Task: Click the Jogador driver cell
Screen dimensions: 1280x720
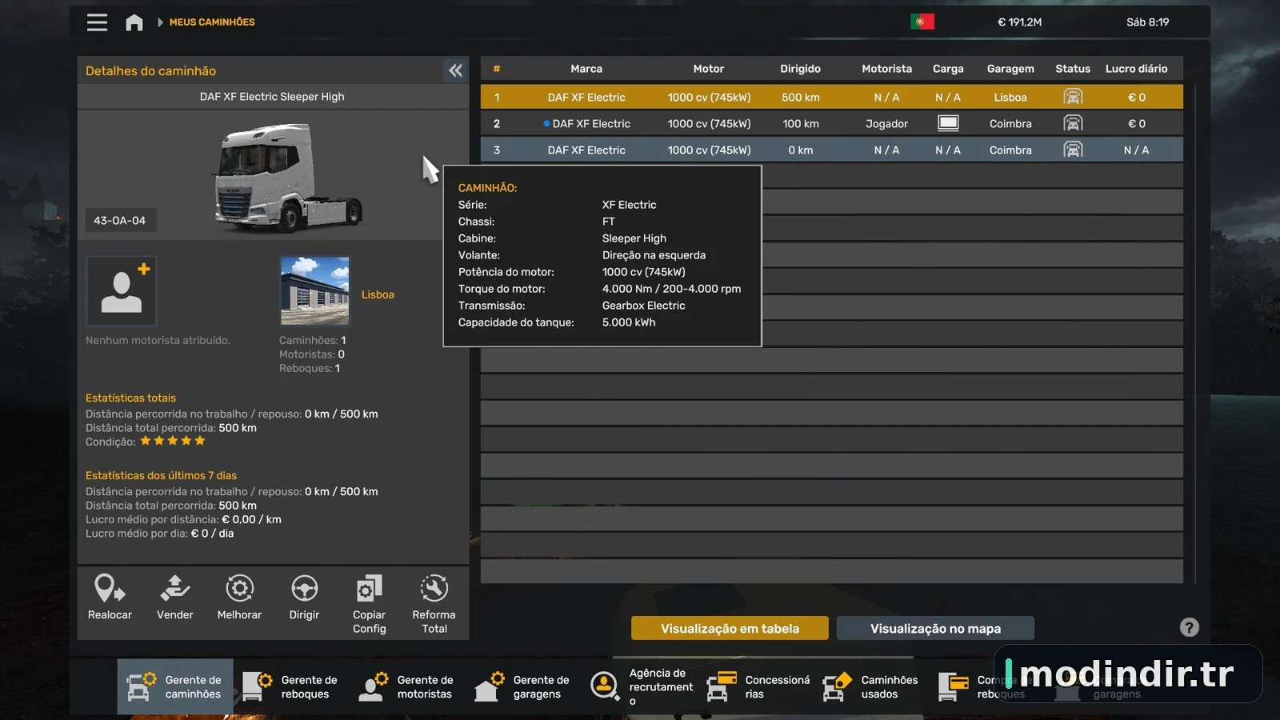Action: [886, 124]
